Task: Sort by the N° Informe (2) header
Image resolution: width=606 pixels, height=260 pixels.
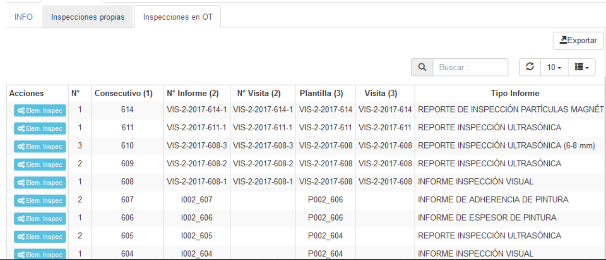Action: [x=192, y=93]
